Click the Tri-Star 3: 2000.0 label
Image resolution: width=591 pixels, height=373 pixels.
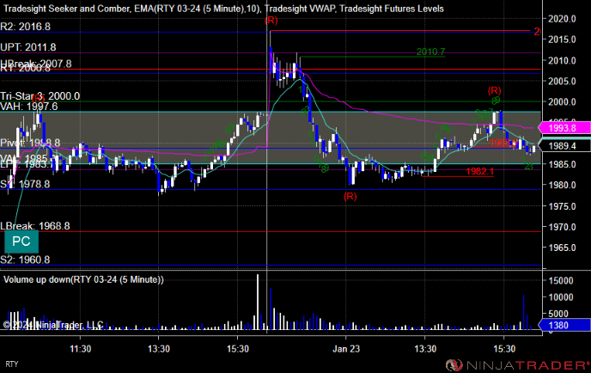coord(40,96)
